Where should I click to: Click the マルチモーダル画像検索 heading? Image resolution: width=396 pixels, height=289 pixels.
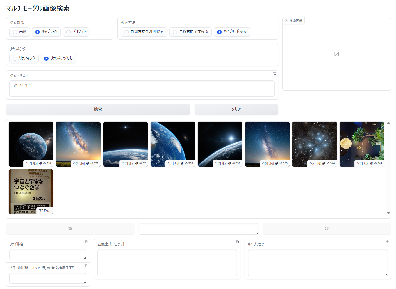[38, 8]
